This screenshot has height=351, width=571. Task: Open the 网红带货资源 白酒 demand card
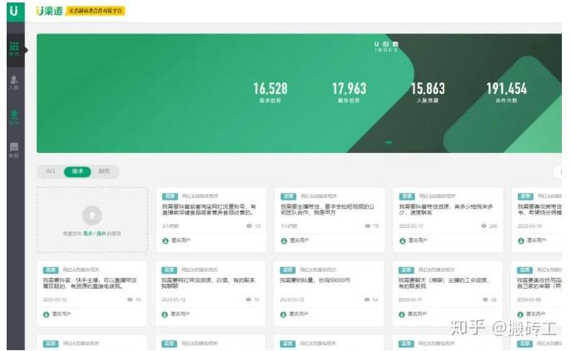(210, 293)
